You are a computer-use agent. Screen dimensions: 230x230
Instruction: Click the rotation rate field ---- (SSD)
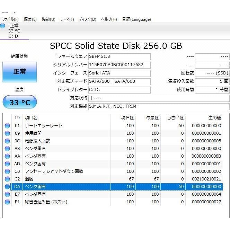[x=212, y=73]
